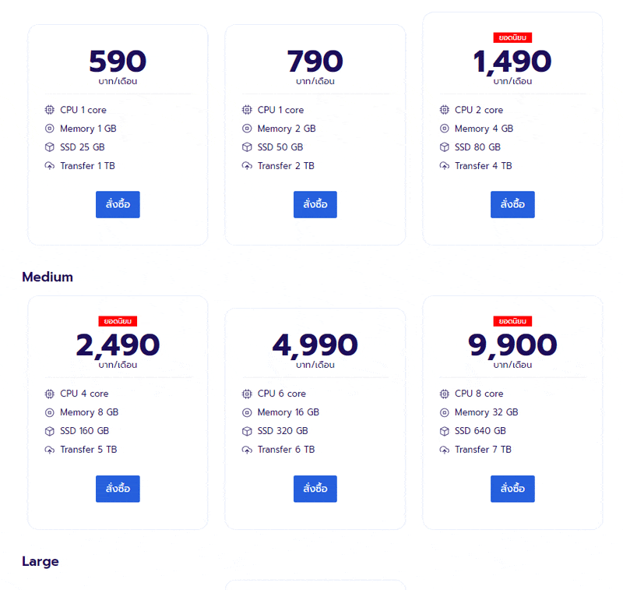Click the Transfer cloud icon in 2,490 plan

click(50, 450)
